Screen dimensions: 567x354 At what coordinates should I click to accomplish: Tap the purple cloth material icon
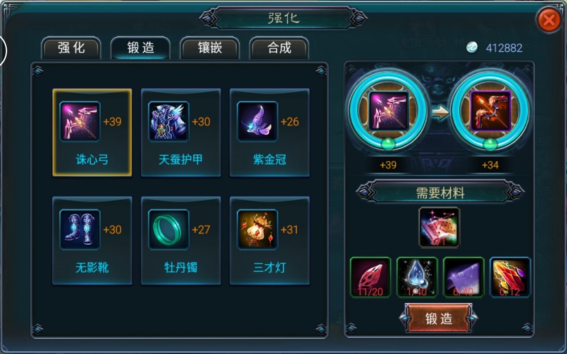tap(464, 277)
